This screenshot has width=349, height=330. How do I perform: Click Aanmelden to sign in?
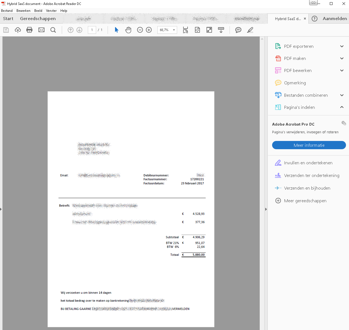point(335,19)
